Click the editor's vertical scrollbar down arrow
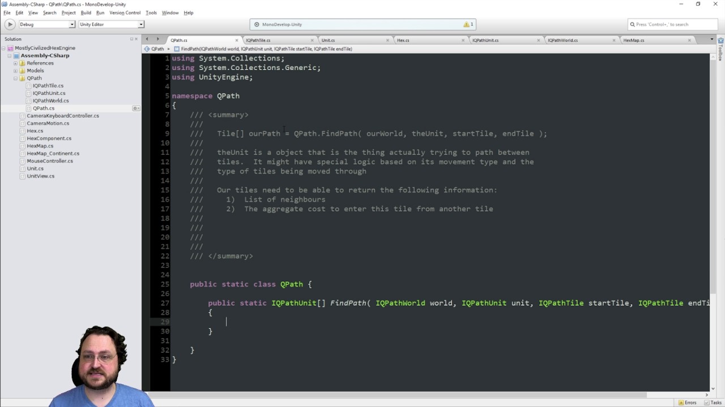The width and height of the screenshot is (725, 407). coord(713,389)
